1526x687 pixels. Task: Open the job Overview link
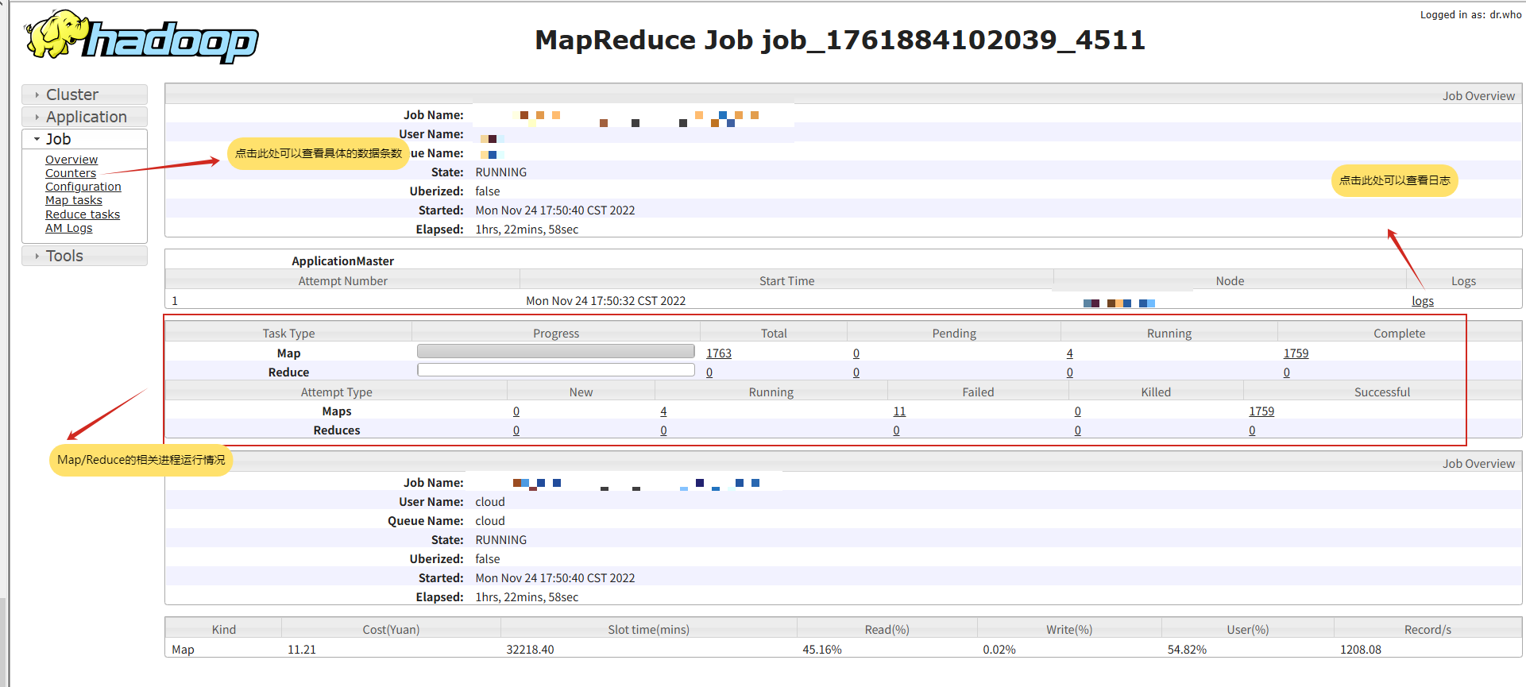tap(71, 160)
